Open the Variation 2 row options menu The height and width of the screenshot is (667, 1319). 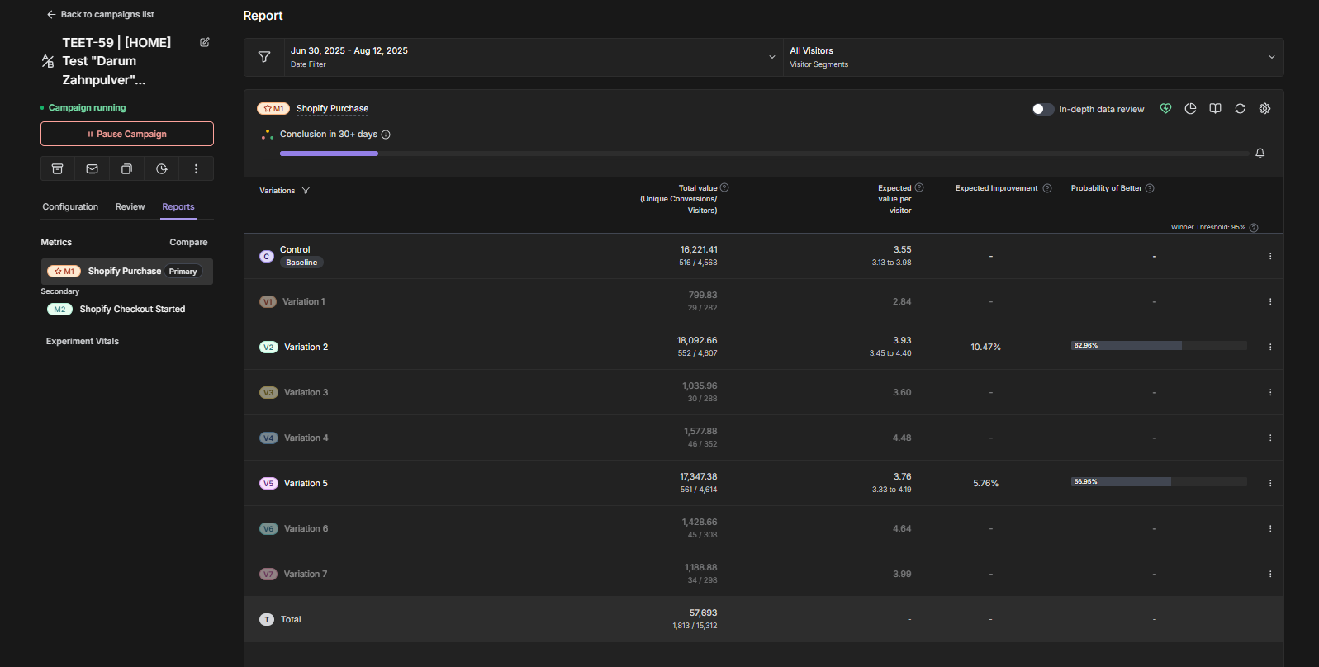tap(1269, 347)
